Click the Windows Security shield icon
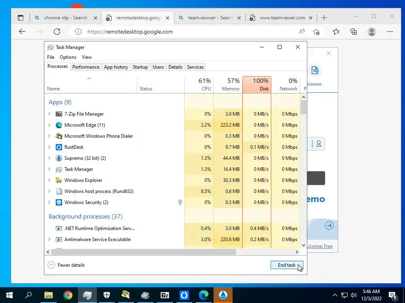The width and height of the screenshot is (405, 303). click(59, 202)
